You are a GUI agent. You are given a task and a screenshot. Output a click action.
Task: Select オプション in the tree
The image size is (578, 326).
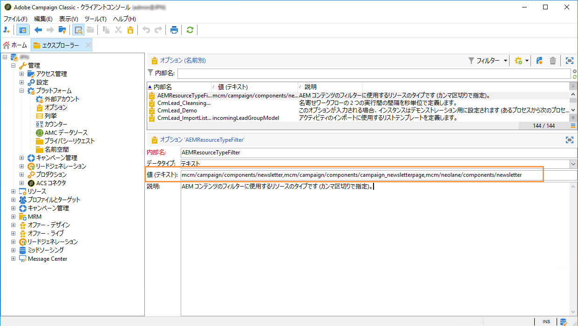point(56,107)
